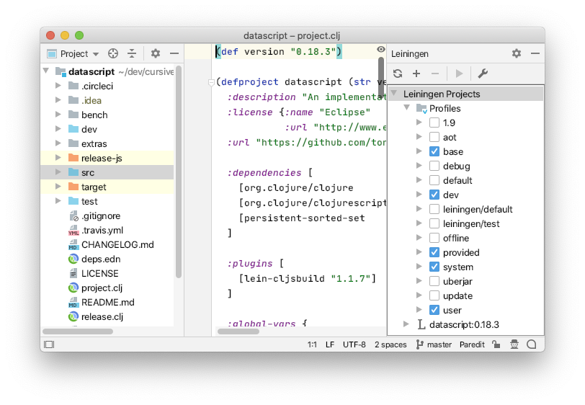The image size is (585, 405).
Task: Expand the bench folder
Action: (x=58, y=114)
